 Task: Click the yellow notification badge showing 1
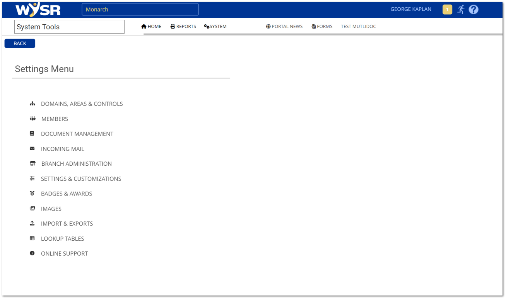(x=447, y=9)
